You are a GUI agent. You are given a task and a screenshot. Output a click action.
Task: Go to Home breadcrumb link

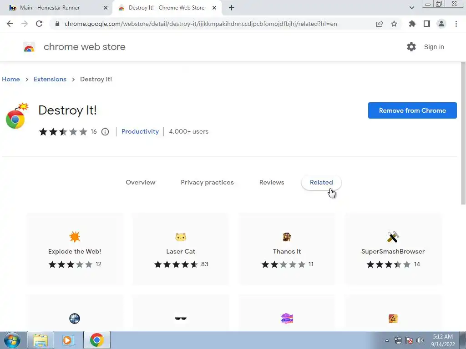(11, 79)
